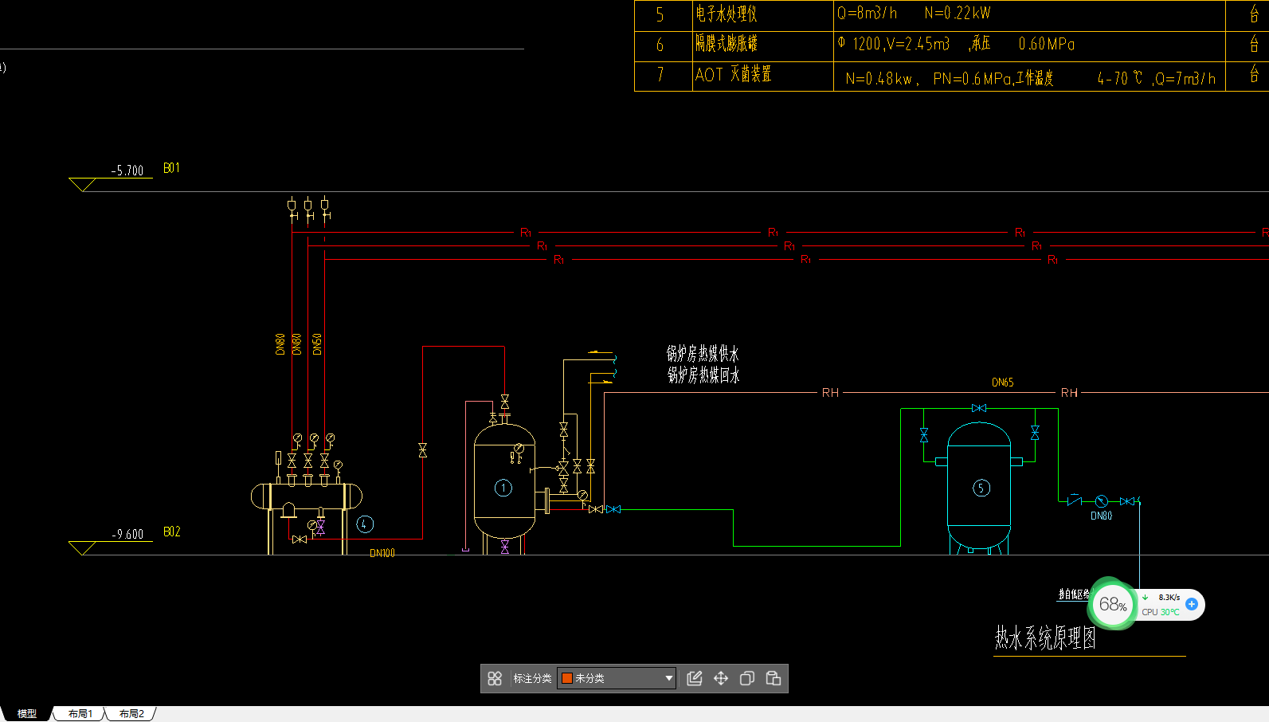Click the circled equipment number 4 tag
This screenshot has width=1269, height=722.
click(x=365, y=524)
